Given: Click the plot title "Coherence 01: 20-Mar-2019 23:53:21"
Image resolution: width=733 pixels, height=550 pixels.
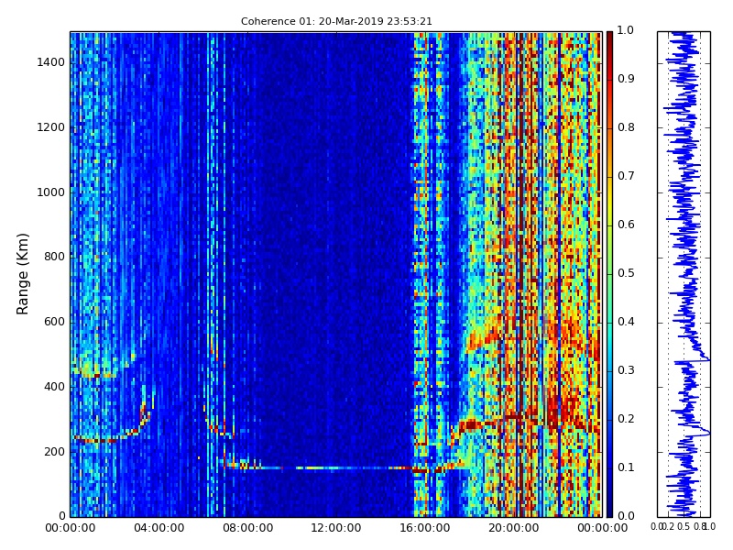Looking at the screenshot, I should point(336,21).
